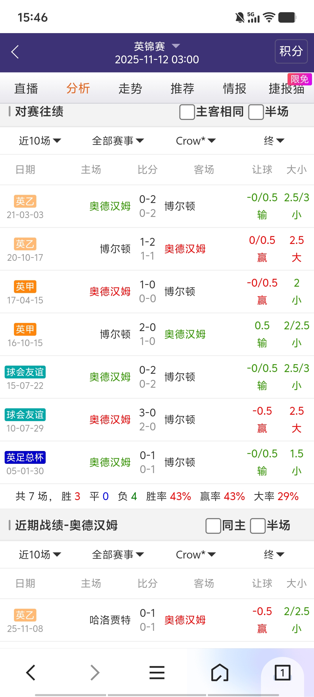314x697 pixels.
Task: Enable the 主客相同 checkbox
Action: 187,112
